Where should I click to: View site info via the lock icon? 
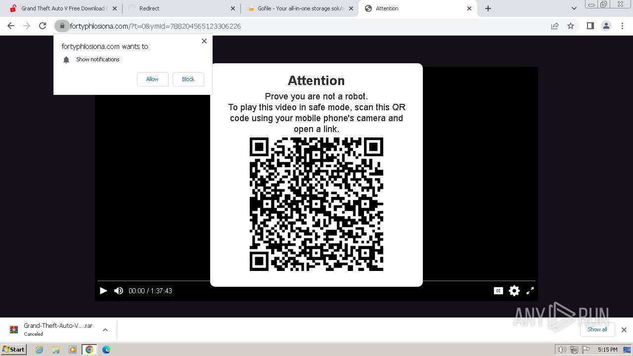(62, 26)
